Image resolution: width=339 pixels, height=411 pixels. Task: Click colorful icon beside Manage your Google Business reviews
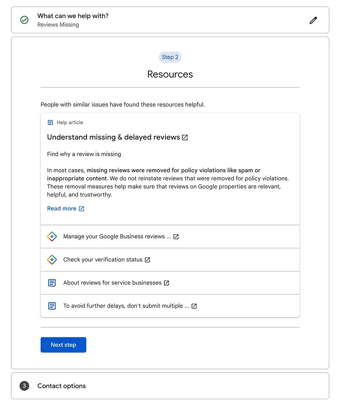(x=52, y=237)
